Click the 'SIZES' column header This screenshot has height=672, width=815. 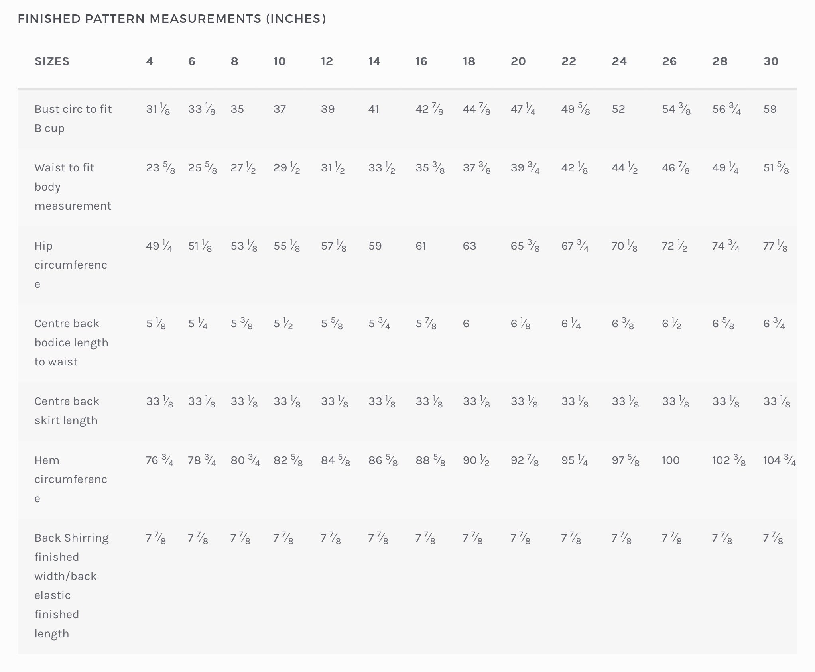[52, 61]
